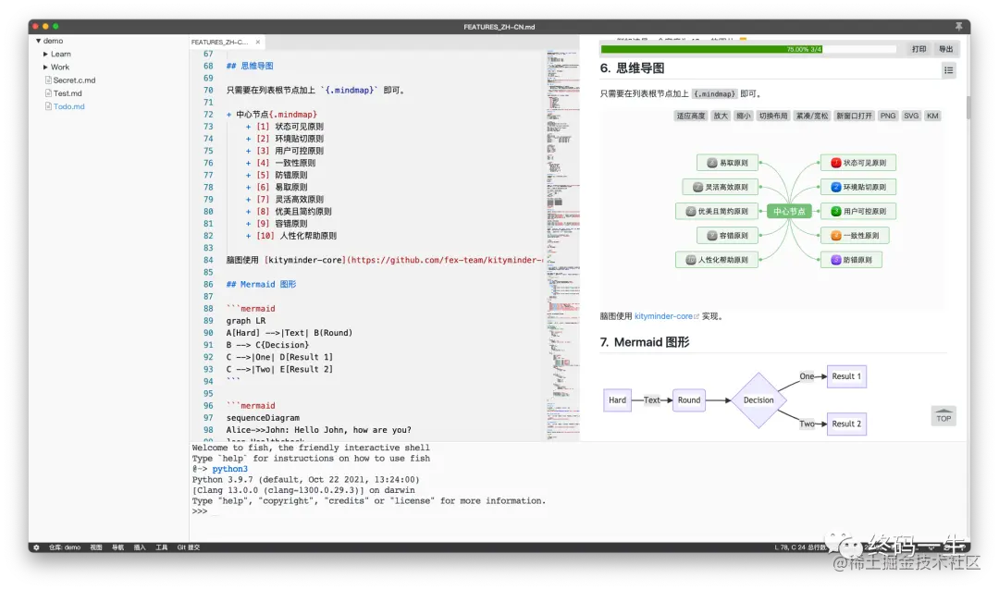Click the 导出 export button
The width and height of the screenshot is (999, 590).
[x=945, y=49]
